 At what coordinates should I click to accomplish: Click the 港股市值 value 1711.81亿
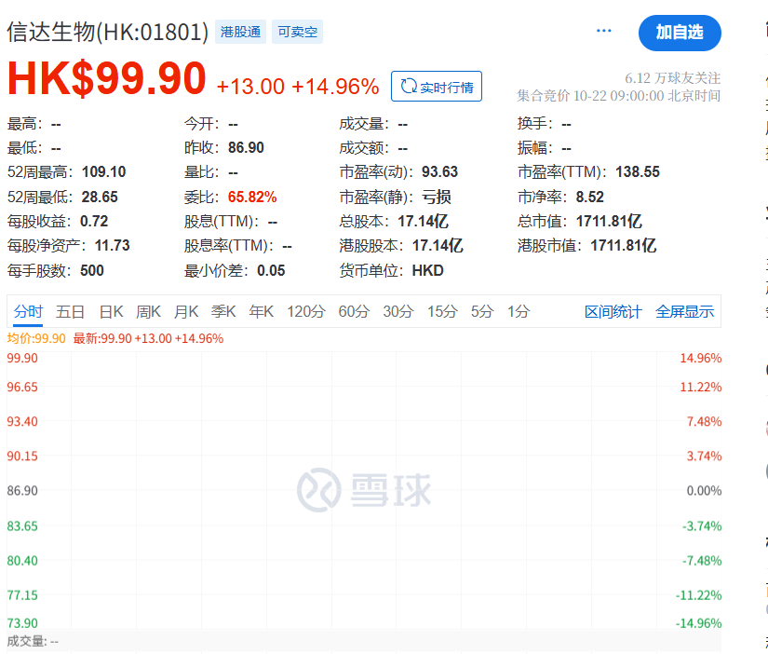624,246
